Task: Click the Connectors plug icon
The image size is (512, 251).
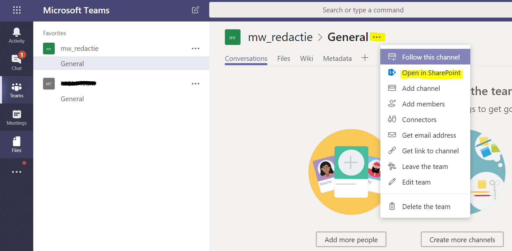Action: (x=392, y=119)
